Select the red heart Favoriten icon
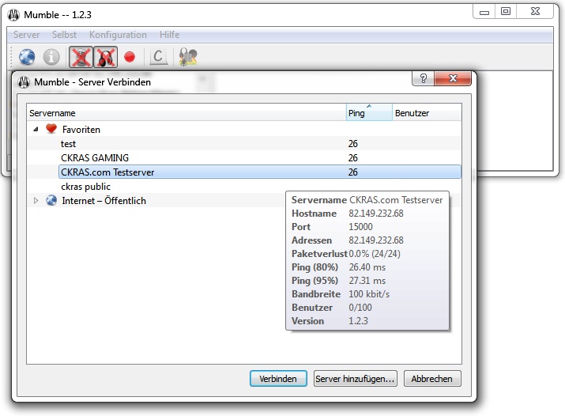Viewport: 565px width, 416px height. (x=51, y=129)
